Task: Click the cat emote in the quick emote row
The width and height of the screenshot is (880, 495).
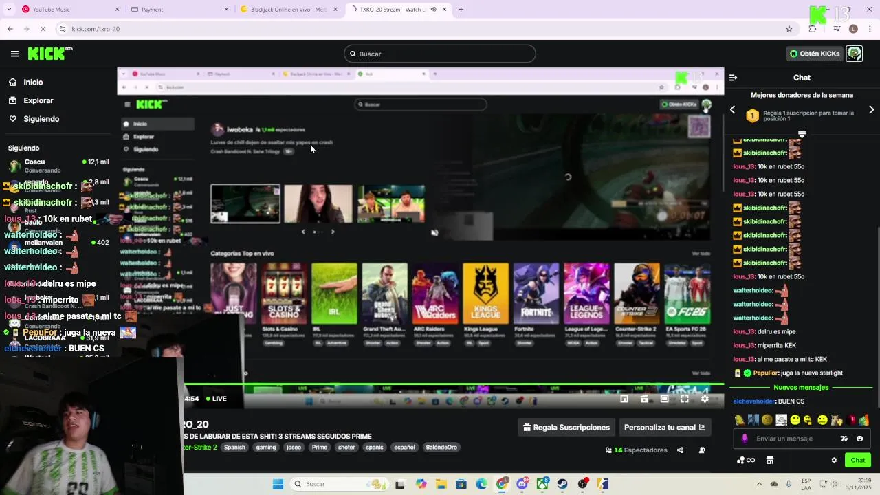Action: point(837,419)
